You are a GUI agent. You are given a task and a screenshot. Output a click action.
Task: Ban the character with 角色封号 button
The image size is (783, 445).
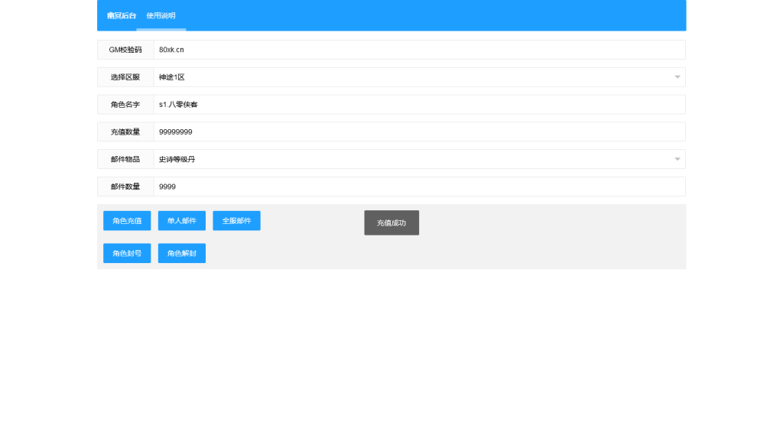tap(127, 253)
